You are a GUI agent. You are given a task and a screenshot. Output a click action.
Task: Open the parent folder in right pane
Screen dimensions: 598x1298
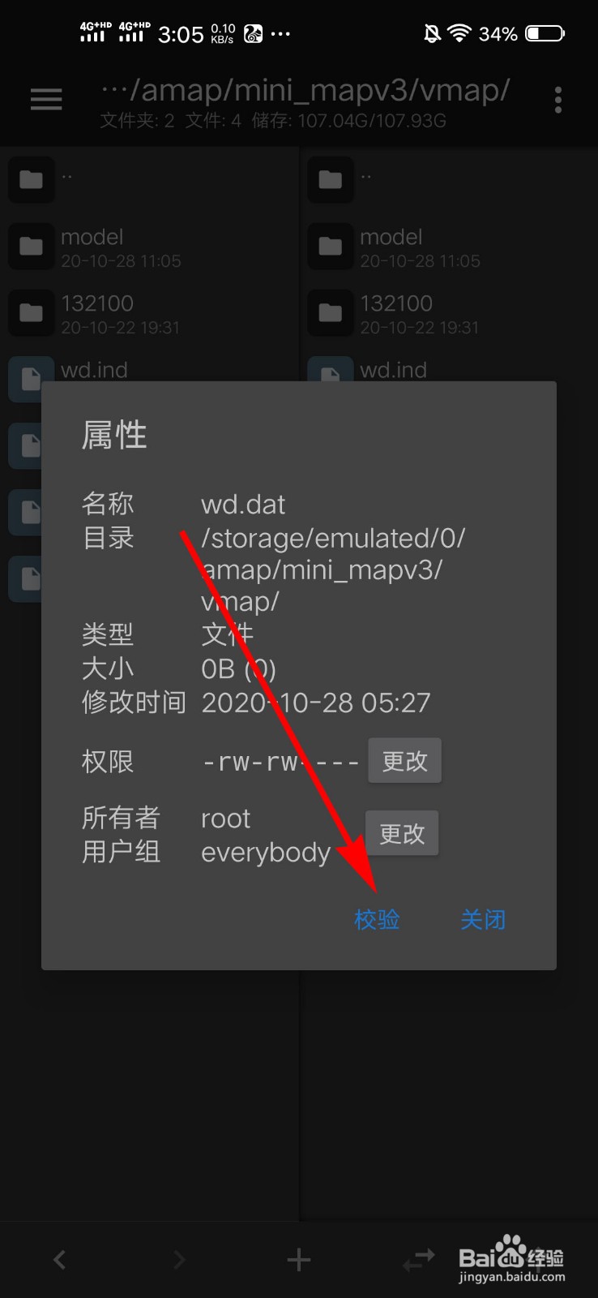(x=449, y=179)
